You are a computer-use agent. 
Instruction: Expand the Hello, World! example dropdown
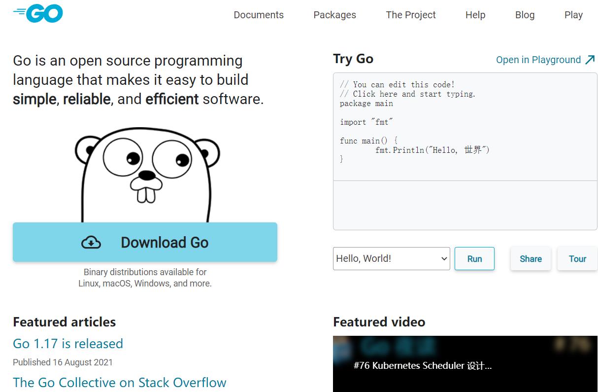(x=392, y=258)
